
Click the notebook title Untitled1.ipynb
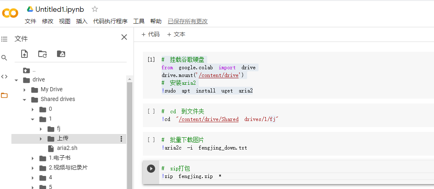tap(60, 9)
